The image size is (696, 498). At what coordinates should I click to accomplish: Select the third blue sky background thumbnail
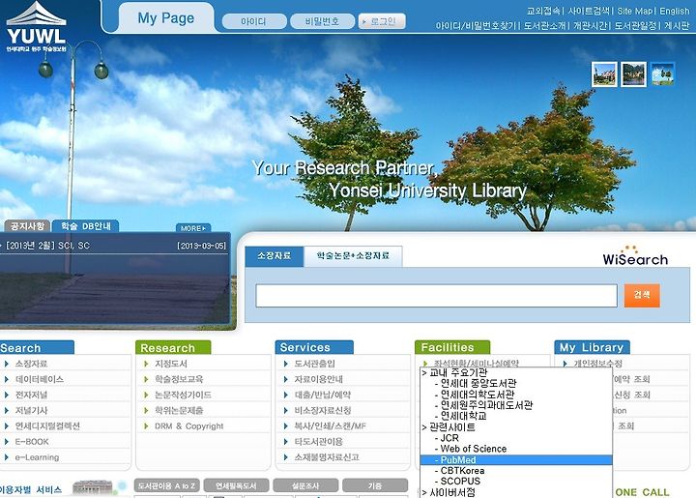point(663,74)
